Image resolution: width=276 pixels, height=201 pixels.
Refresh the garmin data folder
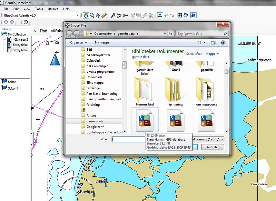[x=170, y=33]
